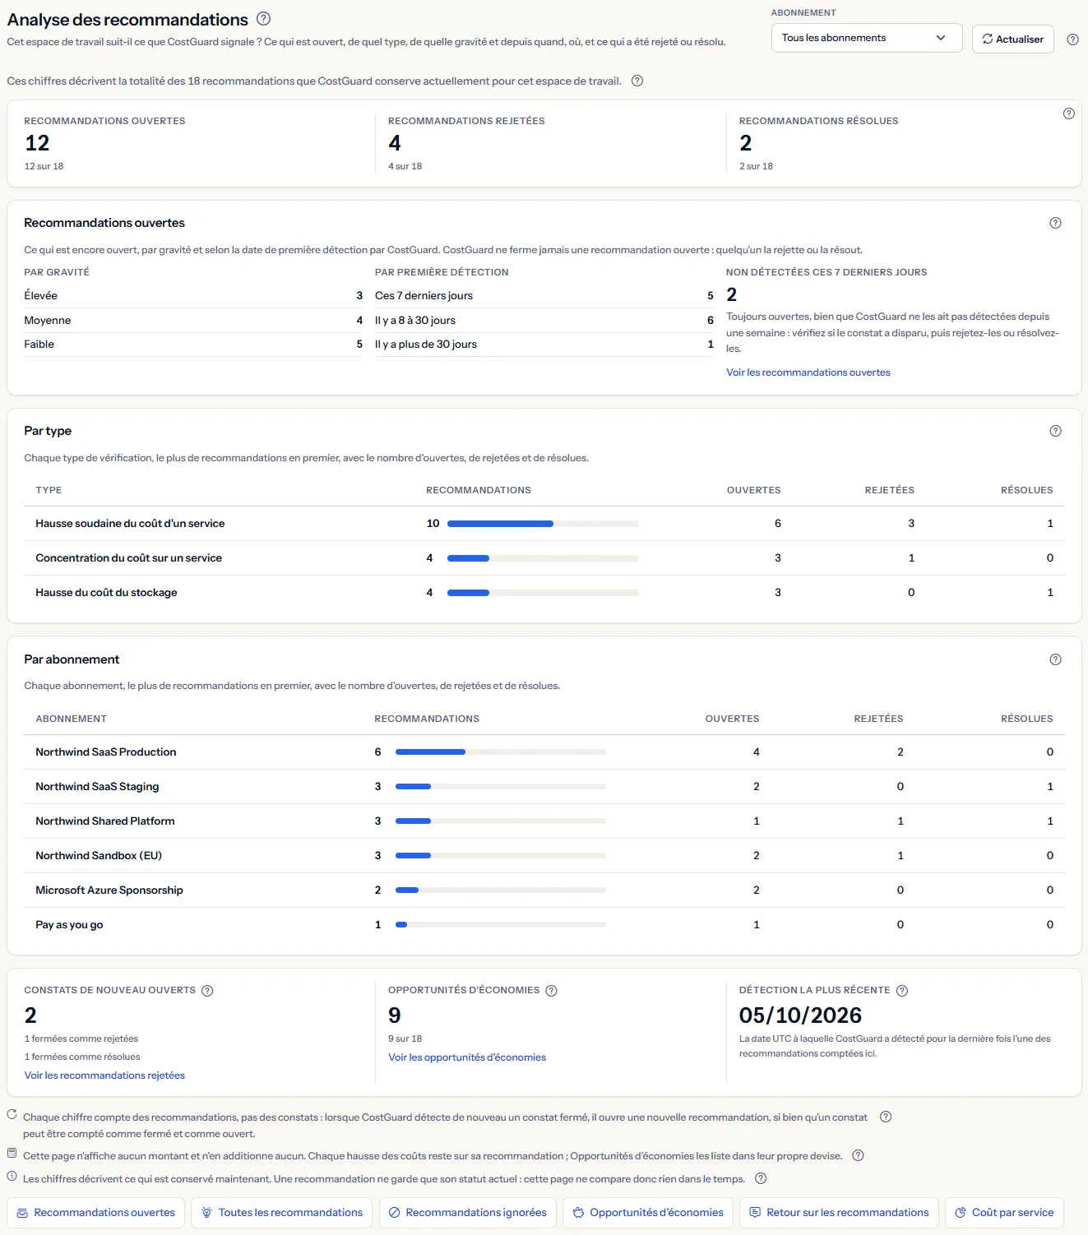The image size is (1088, 1235).
Task: Click the 05/10/2026 latest detection date
Action: [800, 1015]
